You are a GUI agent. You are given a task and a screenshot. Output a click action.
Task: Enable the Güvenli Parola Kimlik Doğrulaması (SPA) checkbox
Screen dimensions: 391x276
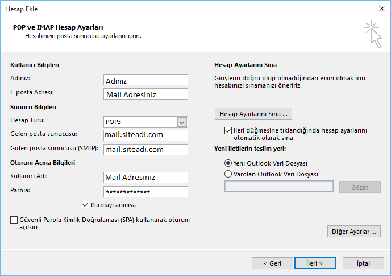point(14,220)
